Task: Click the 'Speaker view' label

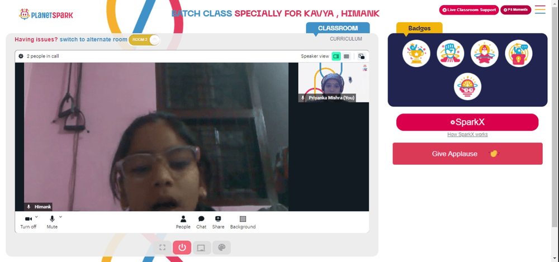Action: (x=315, y=56)
